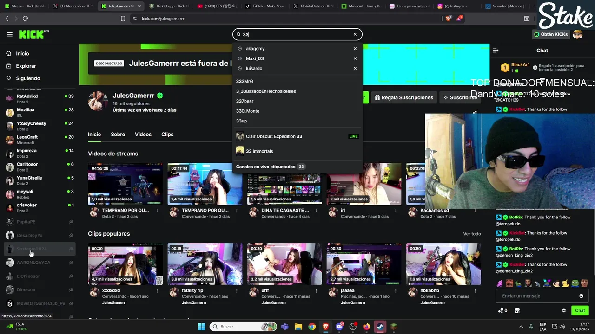Open hbkhbhb clip thumbnail
Screen dimensions: 595x334
point(443,264)
